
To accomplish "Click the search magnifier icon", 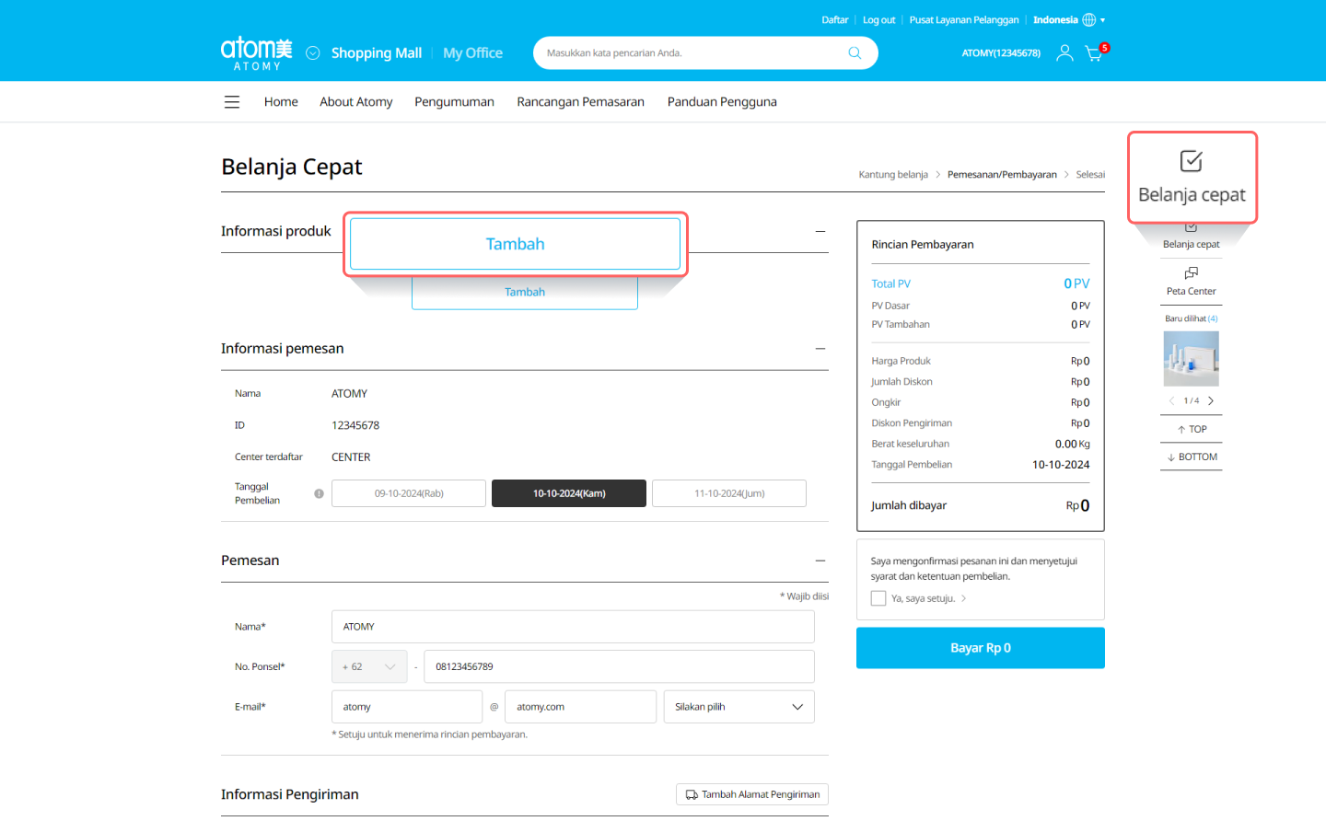I will [855, 53].
